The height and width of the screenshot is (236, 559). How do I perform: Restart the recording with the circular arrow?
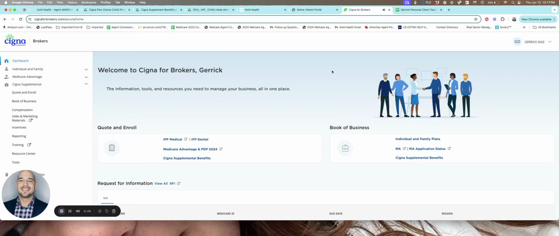point(107,211)
